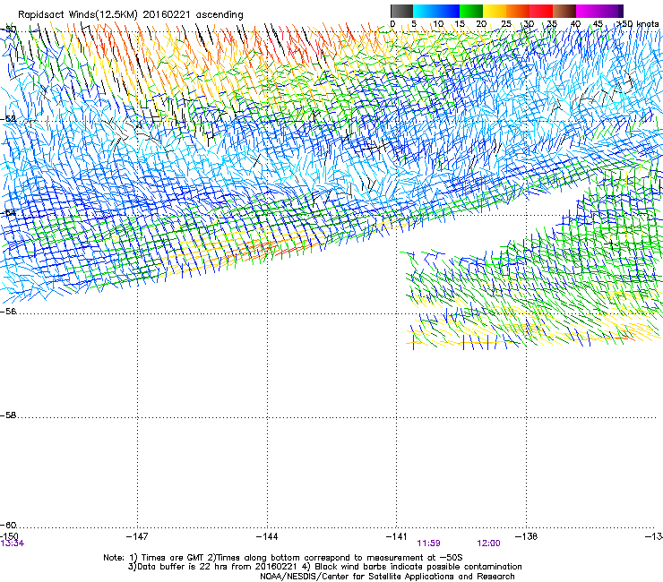Click the '10' legend scale label

coord(438,24)
